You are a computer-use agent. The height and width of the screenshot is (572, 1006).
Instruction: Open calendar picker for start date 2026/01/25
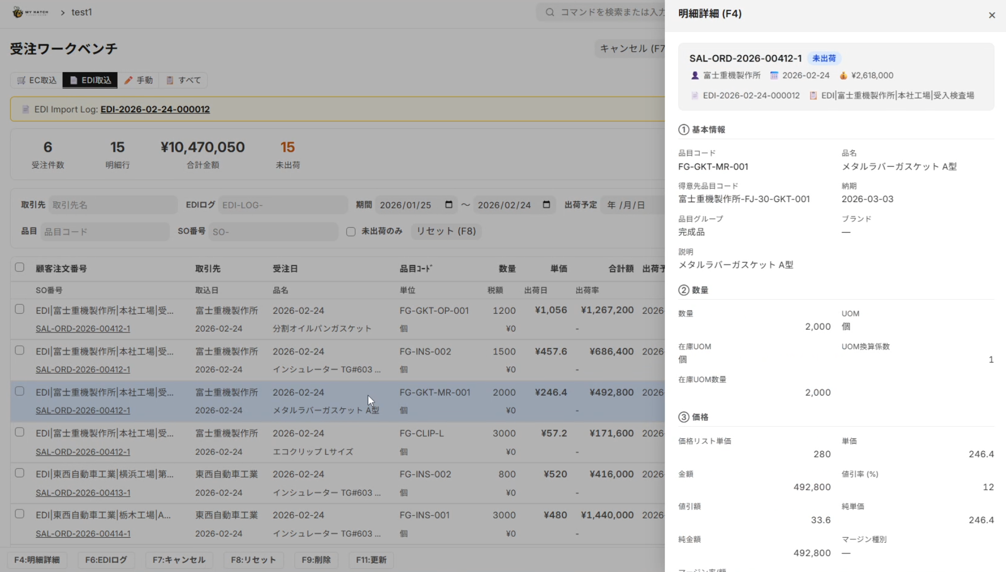(448, 205)
